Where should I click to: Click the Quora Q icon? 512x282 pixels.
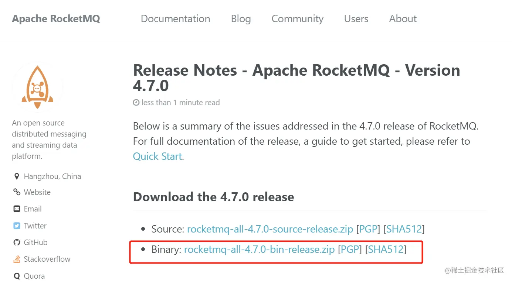pos(17,276)
